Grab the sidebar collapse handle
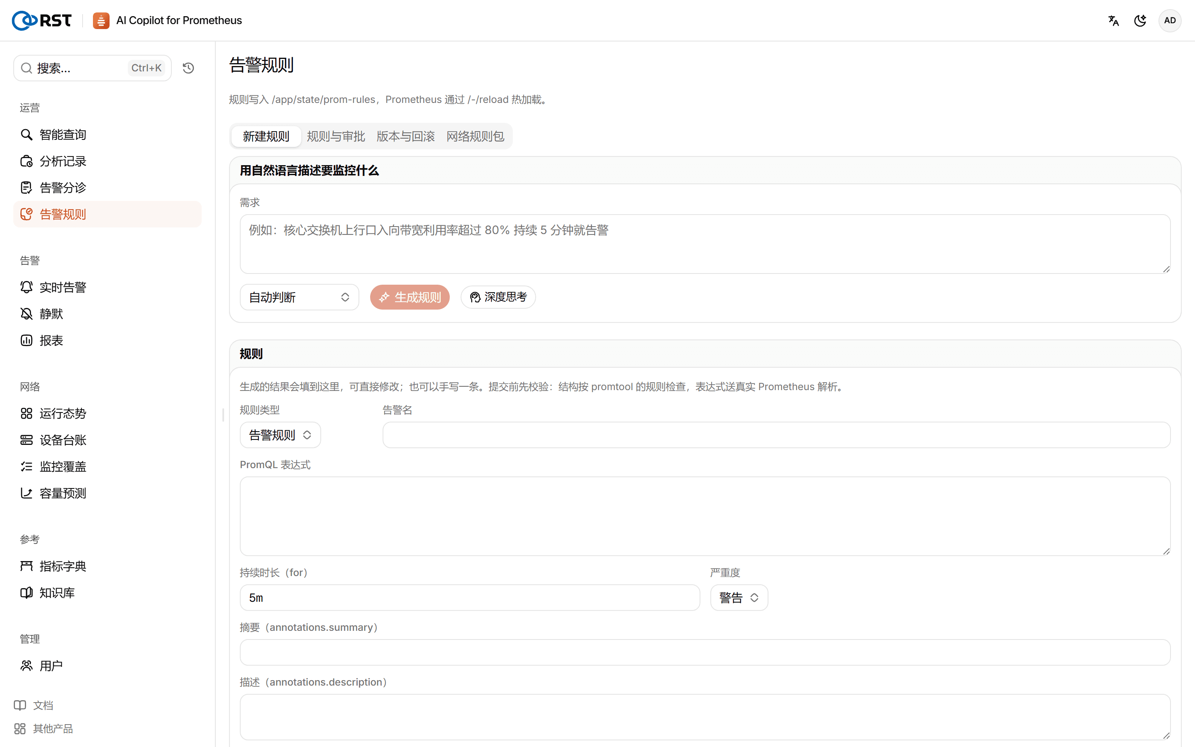The width and height of the screenshot is (1195, 747). pos(223,415)
